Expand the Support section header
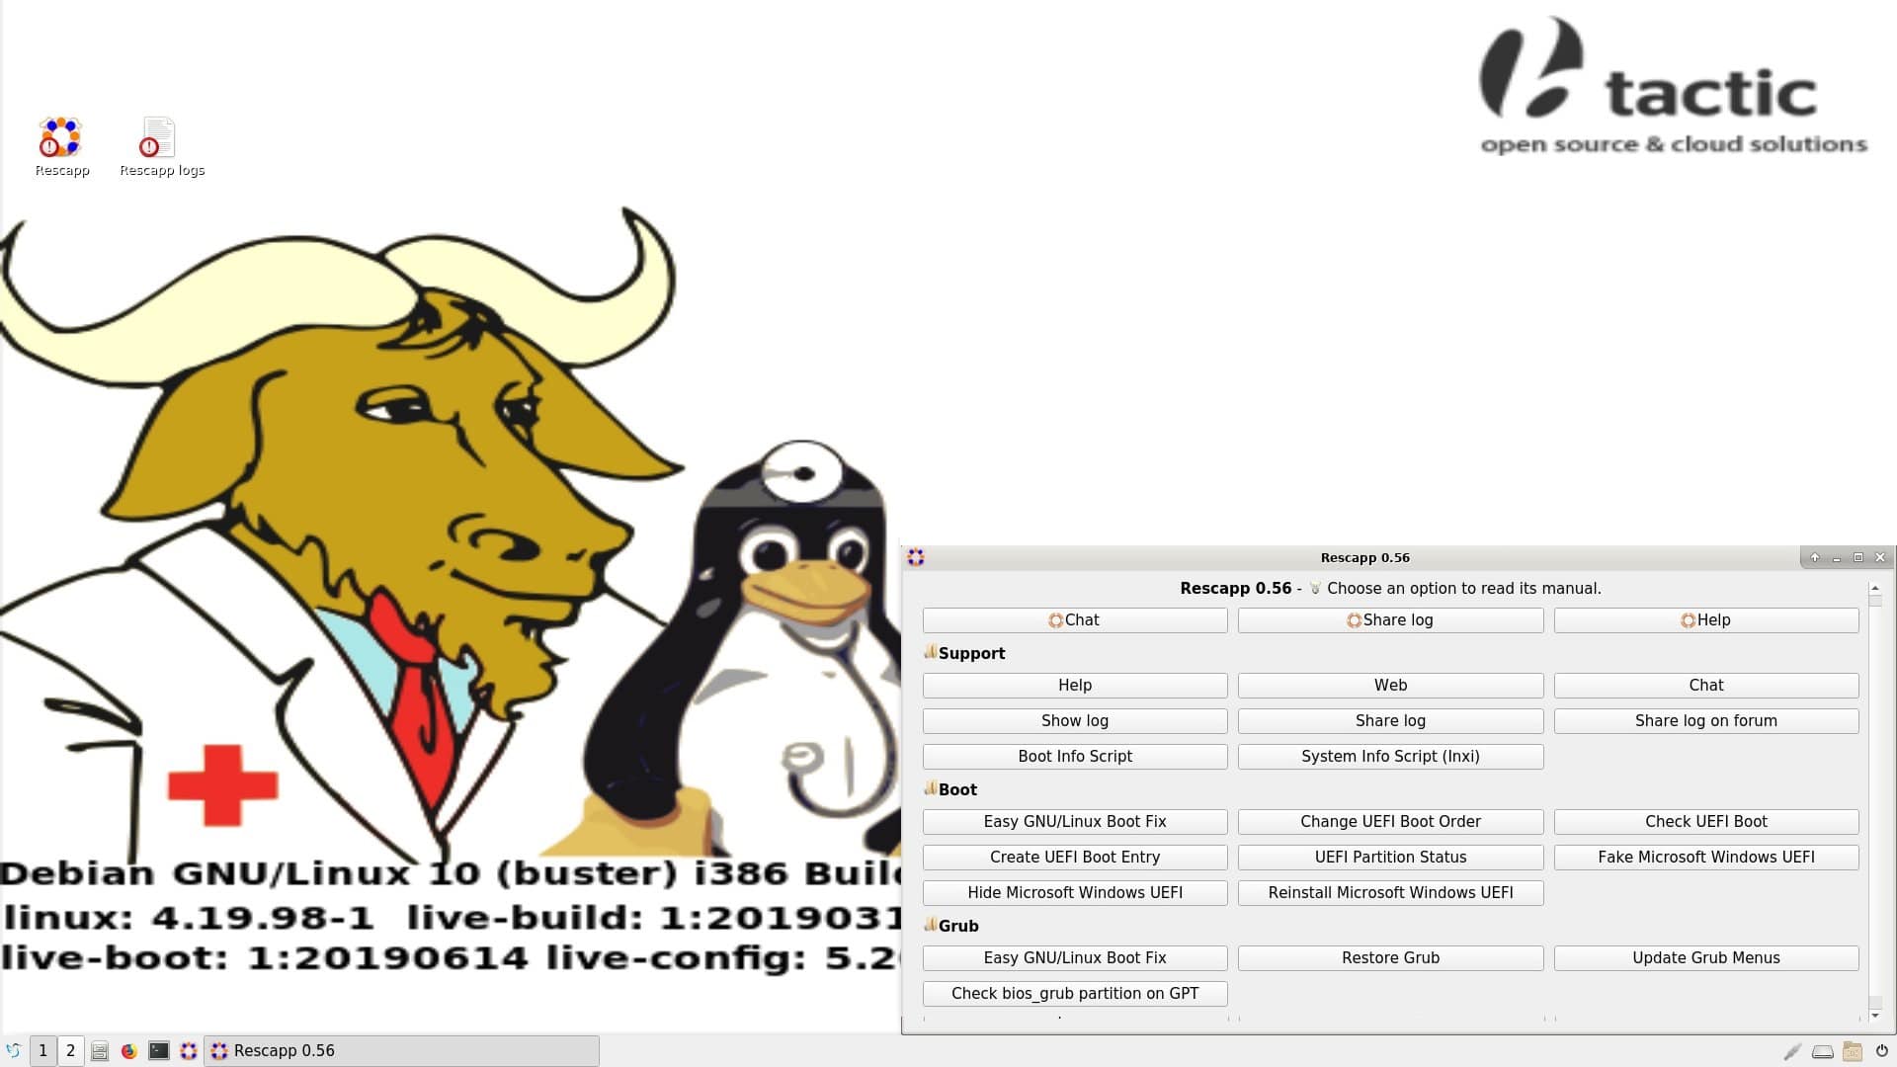The width and height of the screenshot is (1897, 1067). tap(964, 653)
